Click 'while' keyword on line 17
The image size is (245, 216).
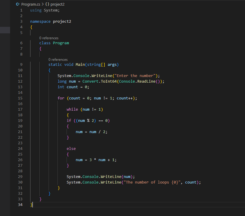(x=72, y=109)
